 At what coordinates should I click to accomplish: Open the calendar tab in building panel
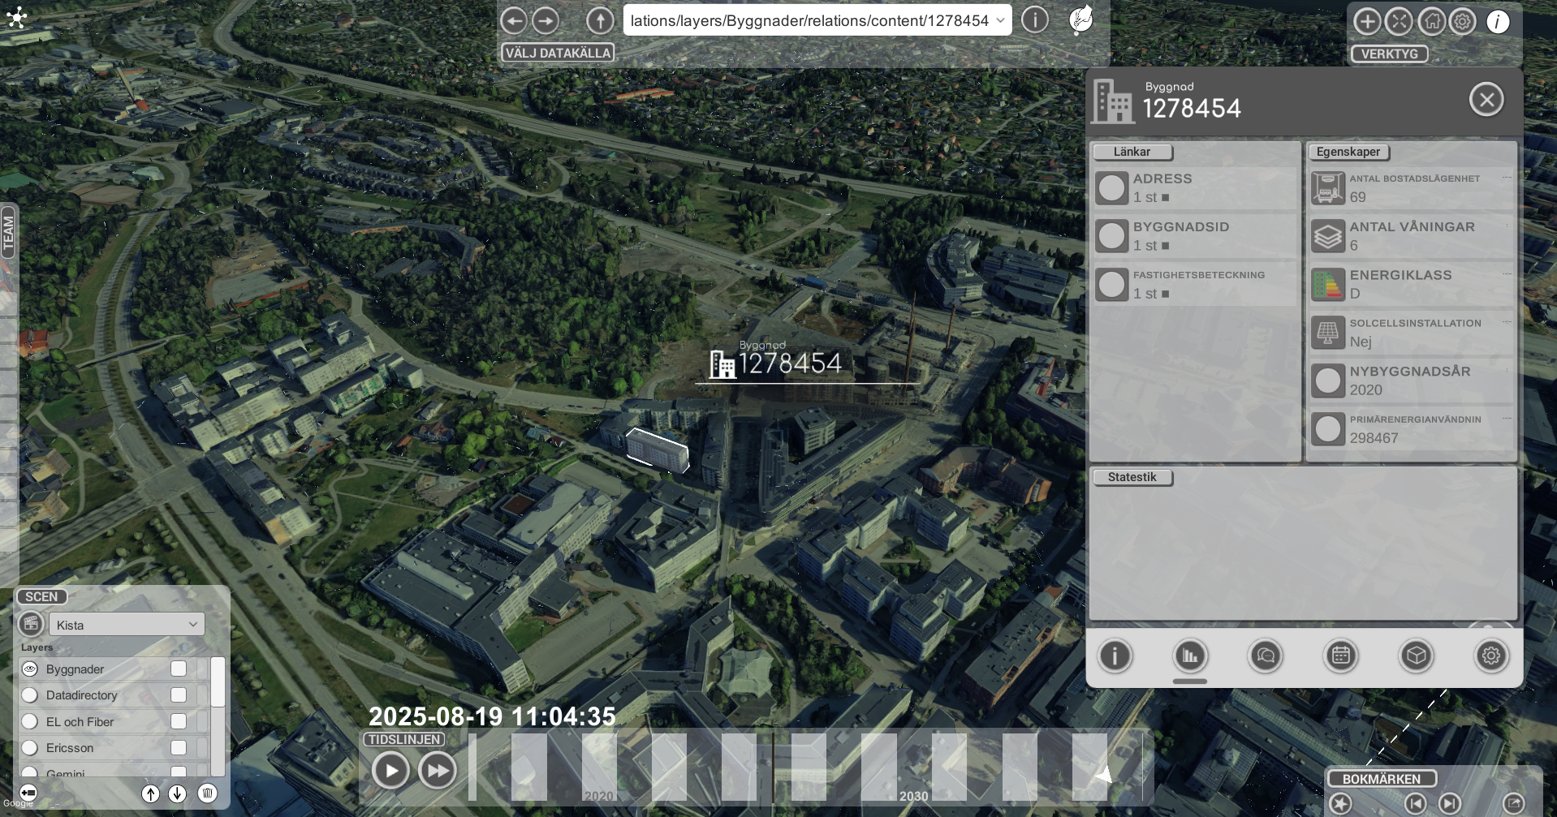click(1340, 656)
